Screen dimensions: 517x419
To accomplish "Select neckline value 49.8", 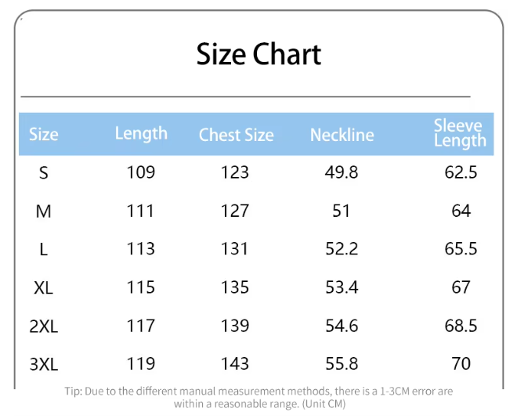I will pyautogui.click(x=342, y=172).
